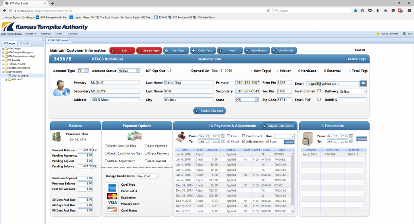
Task: Switch to the Favorites tab
Action: (x=25, y=43)
